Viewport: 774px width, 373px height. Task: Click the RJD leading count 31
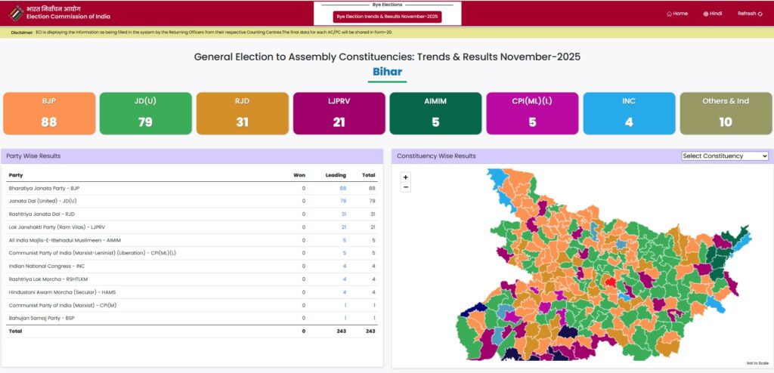tap(342, 214)
